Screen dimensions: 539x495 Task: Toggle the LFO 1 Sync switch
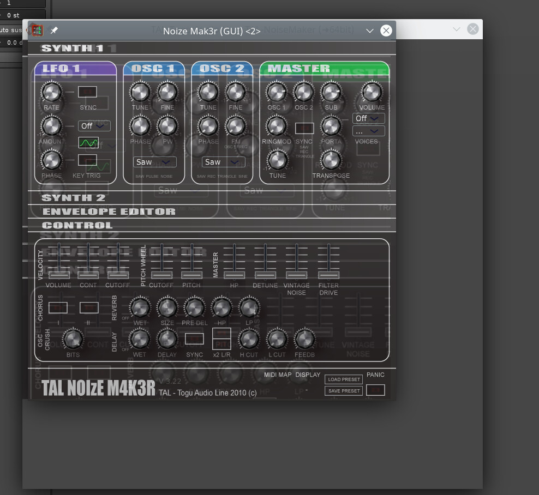pos(87,92)
